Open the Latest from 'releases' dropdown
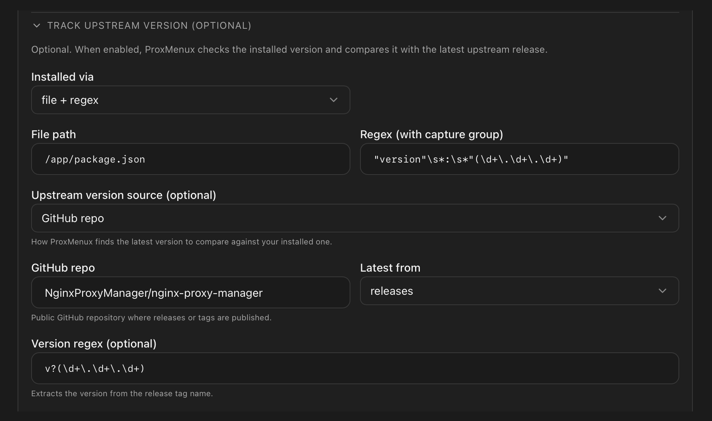712x421 pixels. [519, 291]
